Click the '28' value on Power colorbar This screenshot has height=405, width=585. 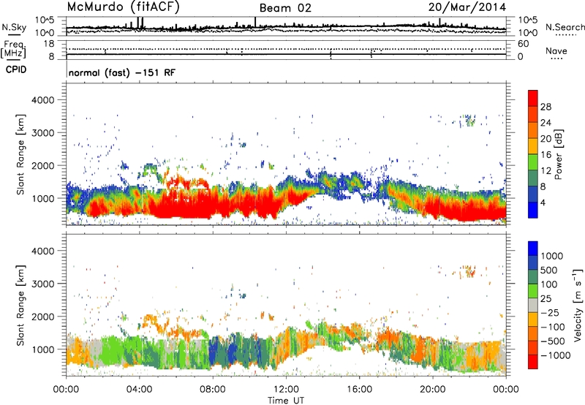[x=546, y=107]
